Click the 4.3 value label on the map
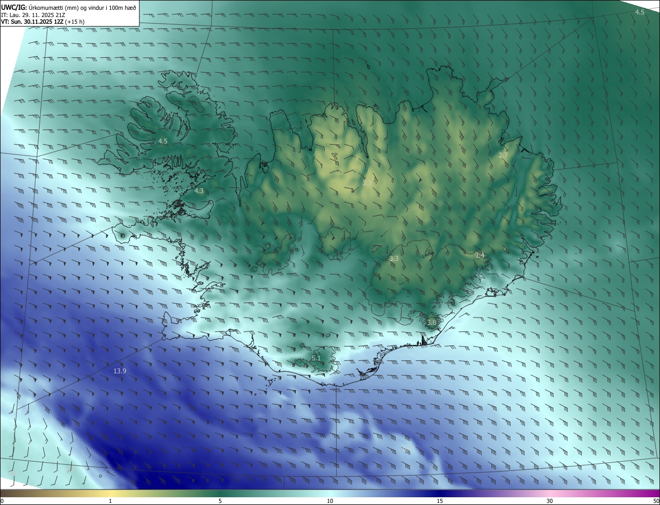 [x=199, y=191]
